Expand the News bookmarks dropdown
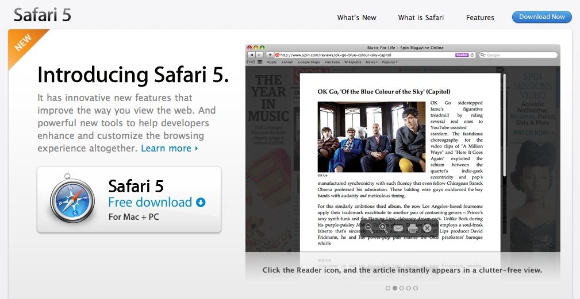This screenshot has height=299, width=580. coord(372,62)
